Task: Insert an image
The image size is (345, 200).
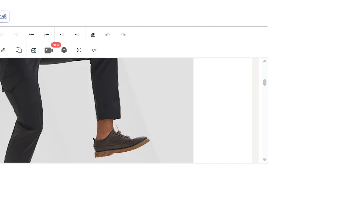Action: point(34,50)
